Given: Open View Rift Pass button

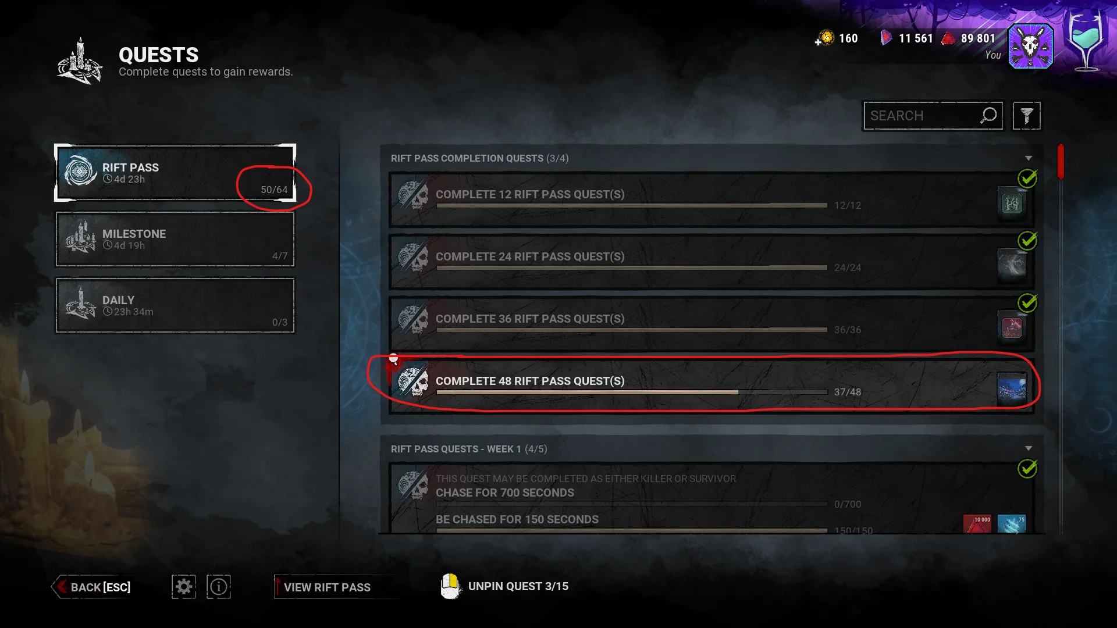Looking at the screenshot, I should pos(326,587).
